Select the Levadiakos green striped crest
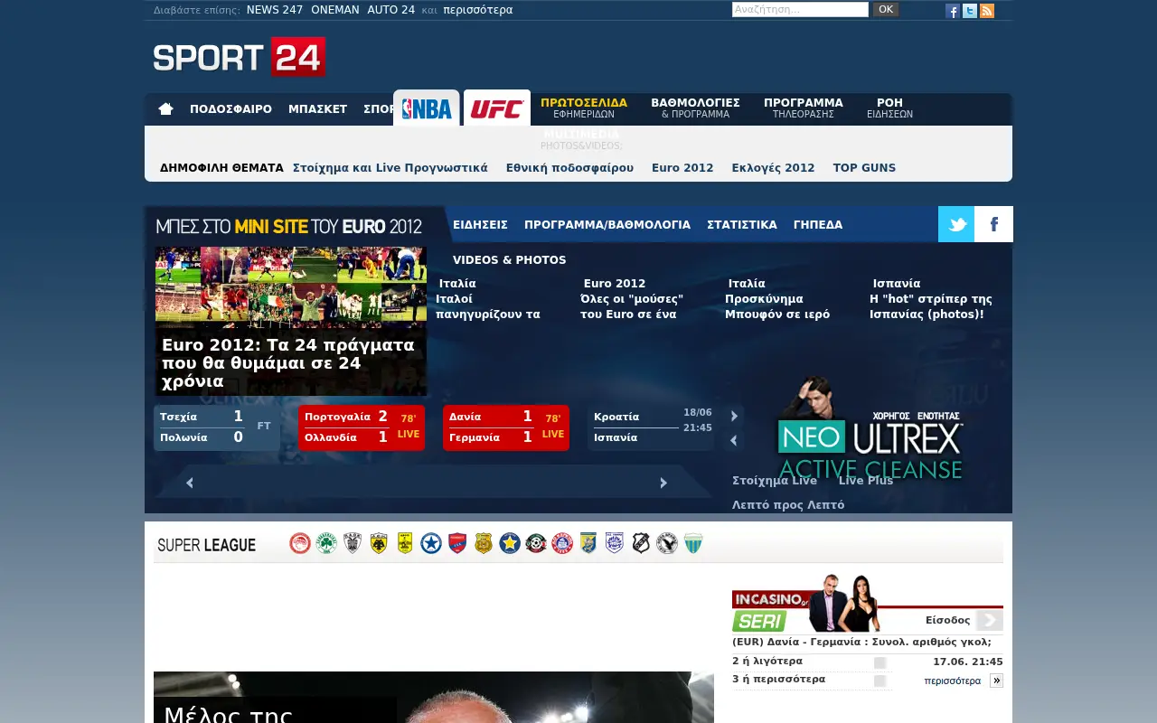The height and width of the screenshot is (723, 1157). tap(693, 543)
